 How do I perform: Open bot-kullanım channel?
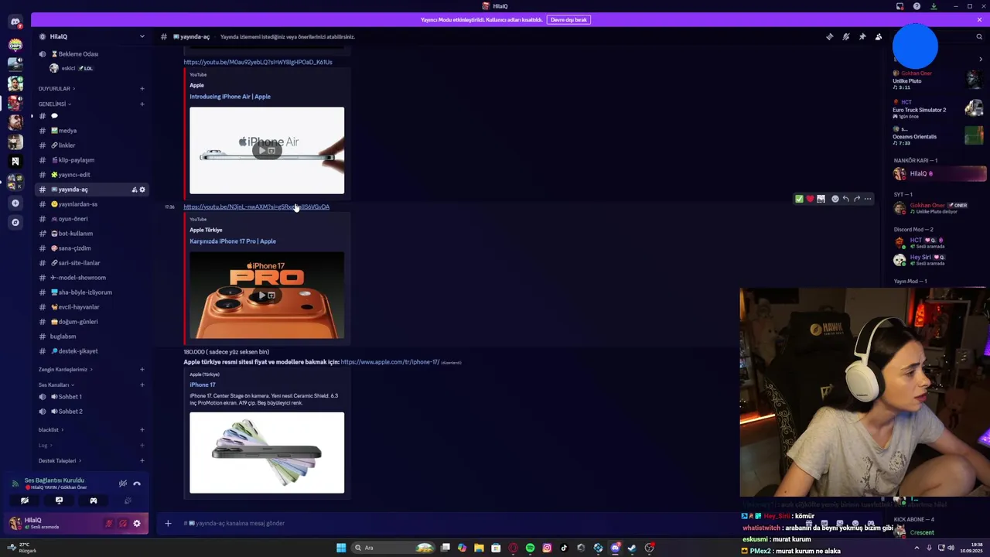click(92, 234)
